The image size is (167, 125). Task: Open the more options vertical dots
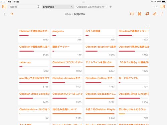click(162, 14)
